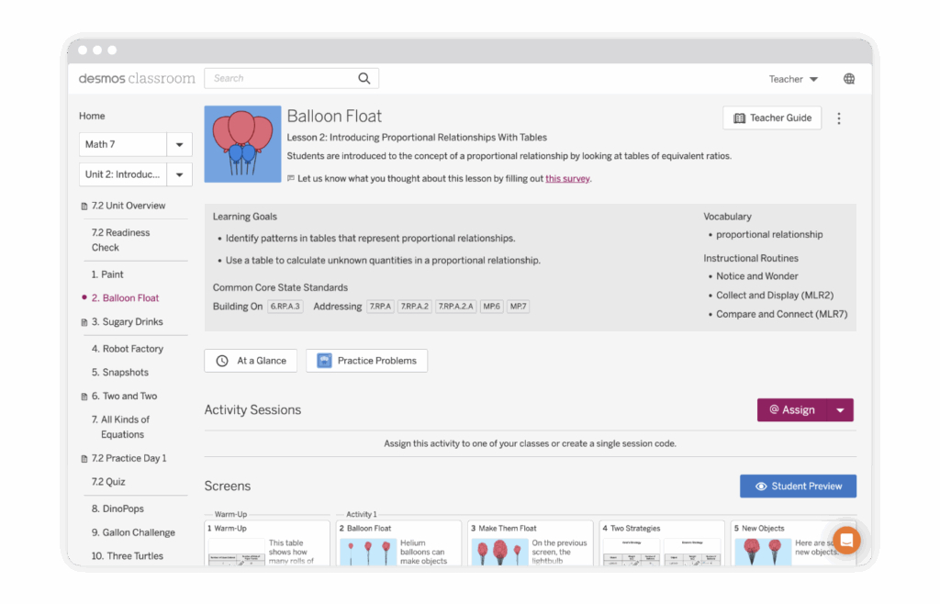Viewport: 940px width, 604px height.
Task: Click the bookmark icon beside Two and Two
Action: pos(84,396)
